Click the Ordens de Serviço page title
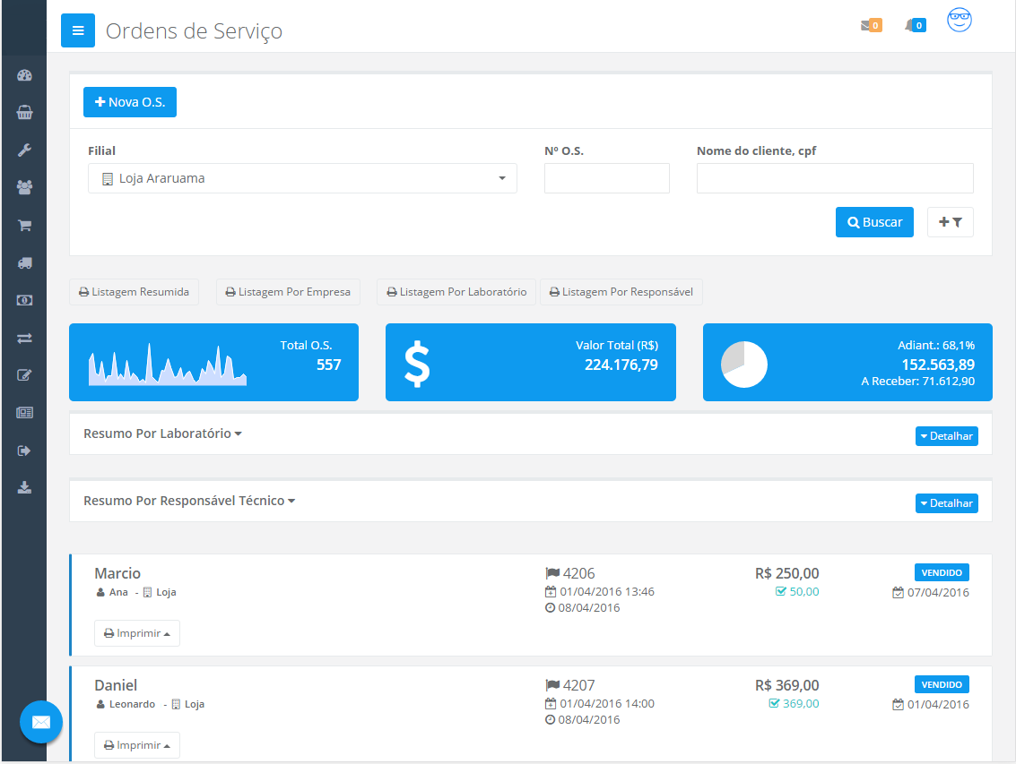1016x764 pixels. (194, 31)
